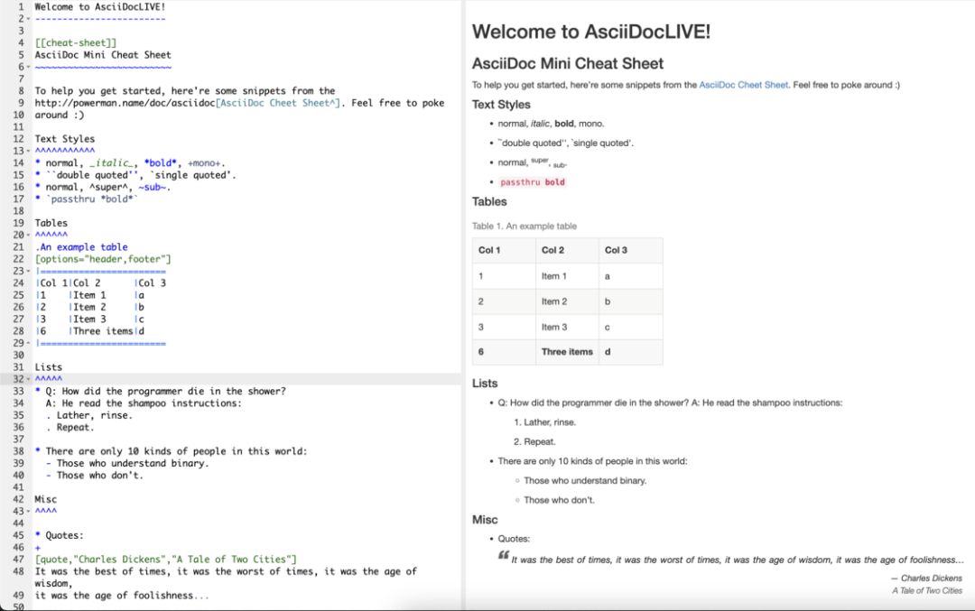Click the "— Charles Dickens" attribution in preview
The width and height of the screenshot is (975, 611).
926,578
